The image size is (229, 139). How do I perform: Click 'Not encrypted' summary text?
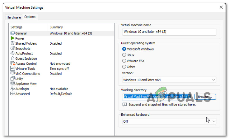tap(60, 63)
